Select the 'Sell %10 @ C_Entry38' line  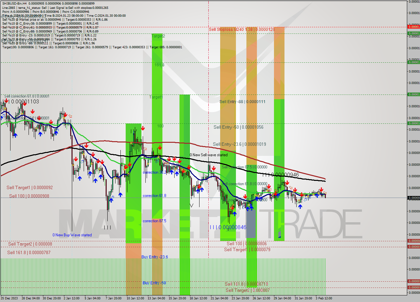pyautogui.click(x=50, y=23)
